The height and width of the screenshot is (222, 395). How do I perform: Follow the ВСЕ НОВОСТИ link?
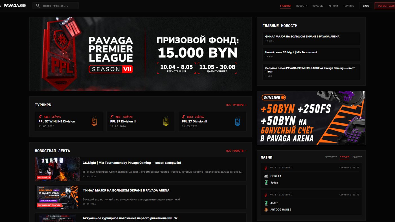coord(236,151)
